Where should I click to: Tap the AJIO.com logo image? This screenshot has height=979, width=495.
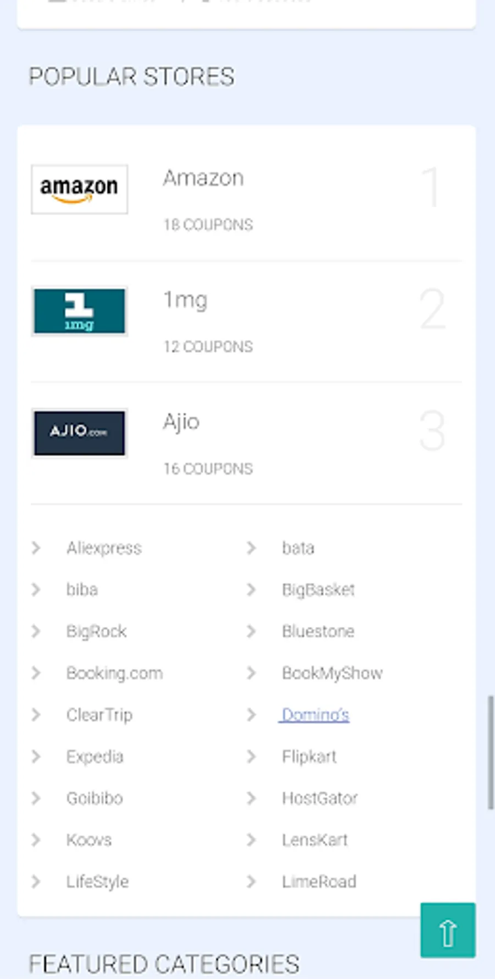79,433
